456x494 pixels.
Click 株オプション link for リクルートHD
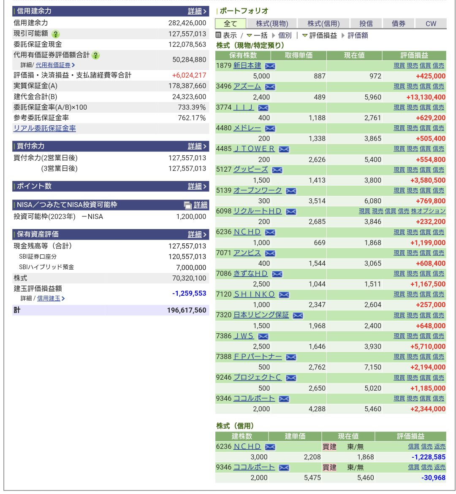(428, 211)
